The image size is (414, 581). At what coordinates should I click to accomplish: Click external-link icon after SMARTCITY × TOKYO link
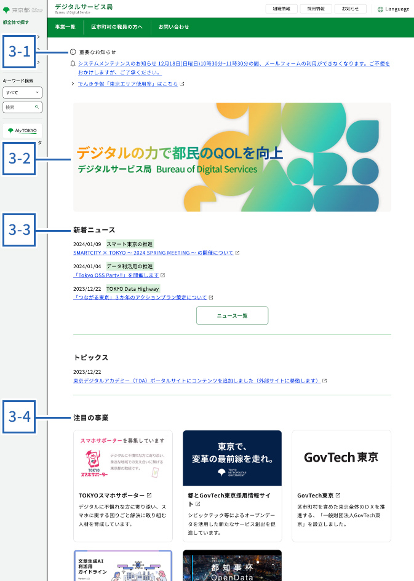click(237, 253)
